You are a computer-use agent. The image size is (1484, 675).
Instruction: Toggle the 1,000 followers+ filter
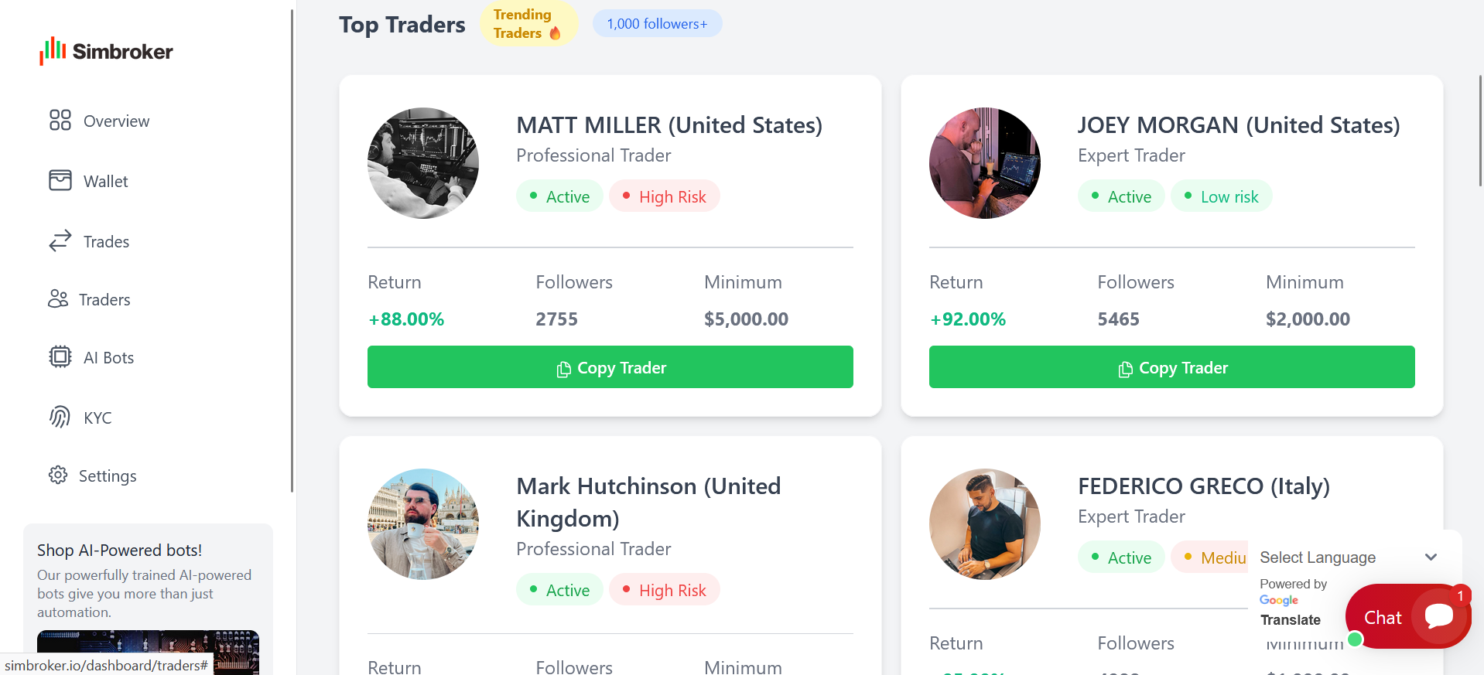(657, 24)
